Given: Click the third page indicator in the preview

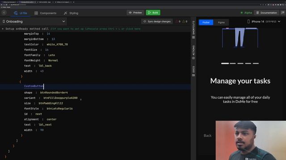Looking at the screenshot, I should (240, 64).
